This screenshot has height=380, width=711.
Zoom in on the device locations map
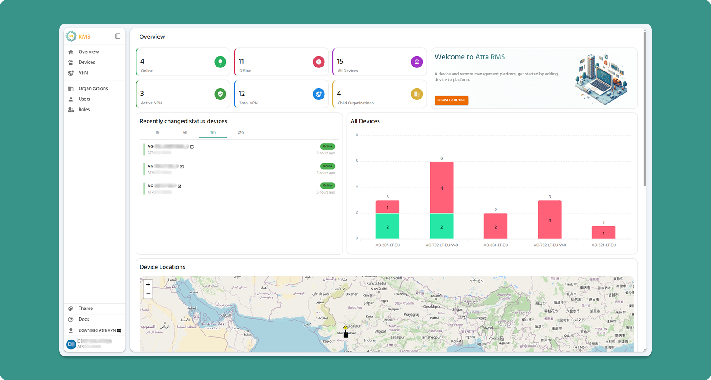click(148, 285)
